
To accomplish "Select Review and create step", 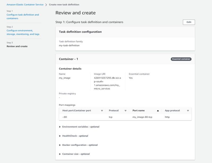I will pos(17,46).
